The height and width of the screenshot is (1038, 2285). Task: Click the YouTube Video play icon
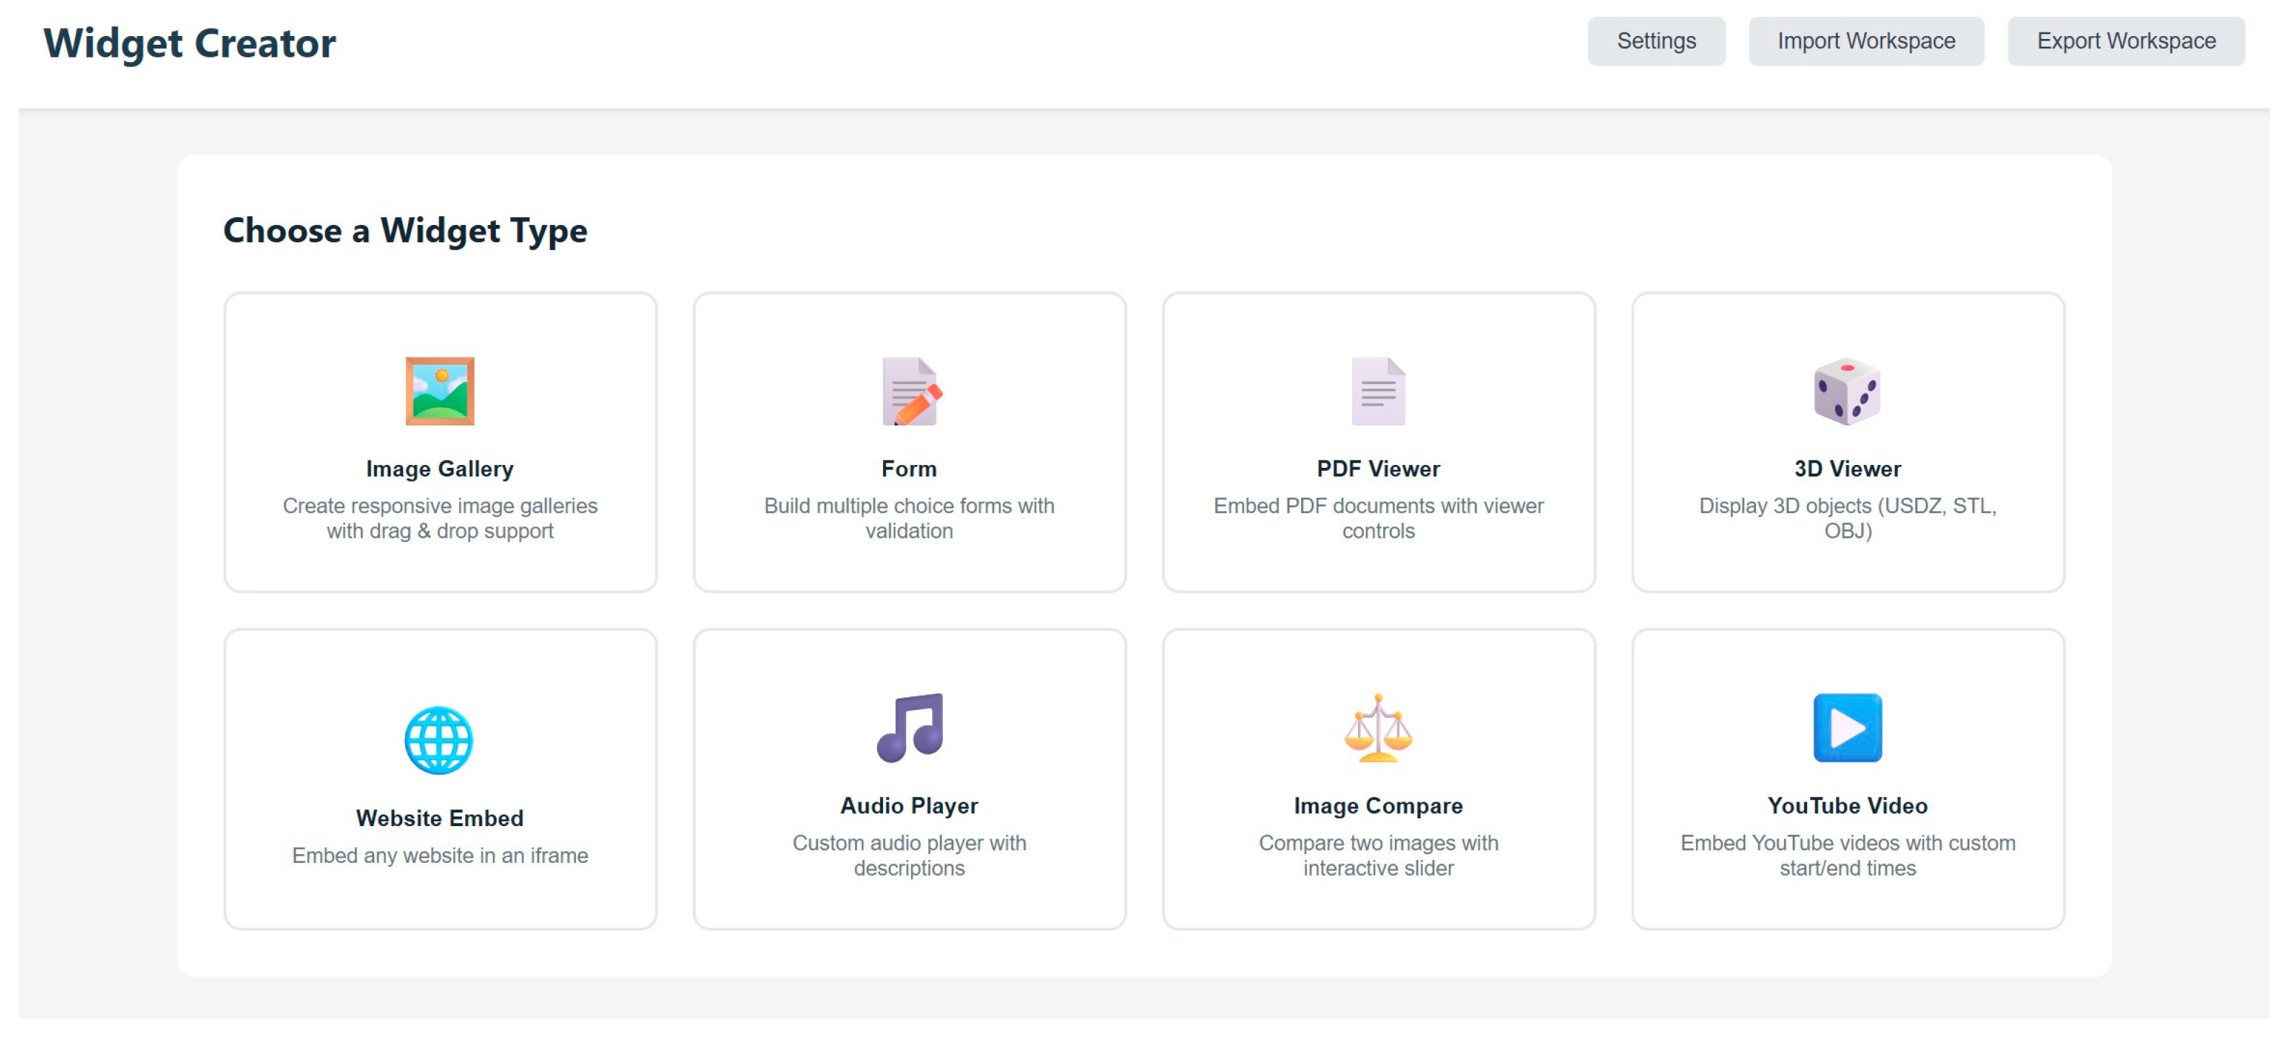[x=1847, y=727]
